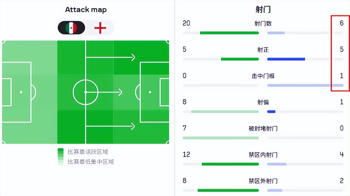Click the dark green legend swatch
Screen dimensions: 350x196
pos(61,151)
